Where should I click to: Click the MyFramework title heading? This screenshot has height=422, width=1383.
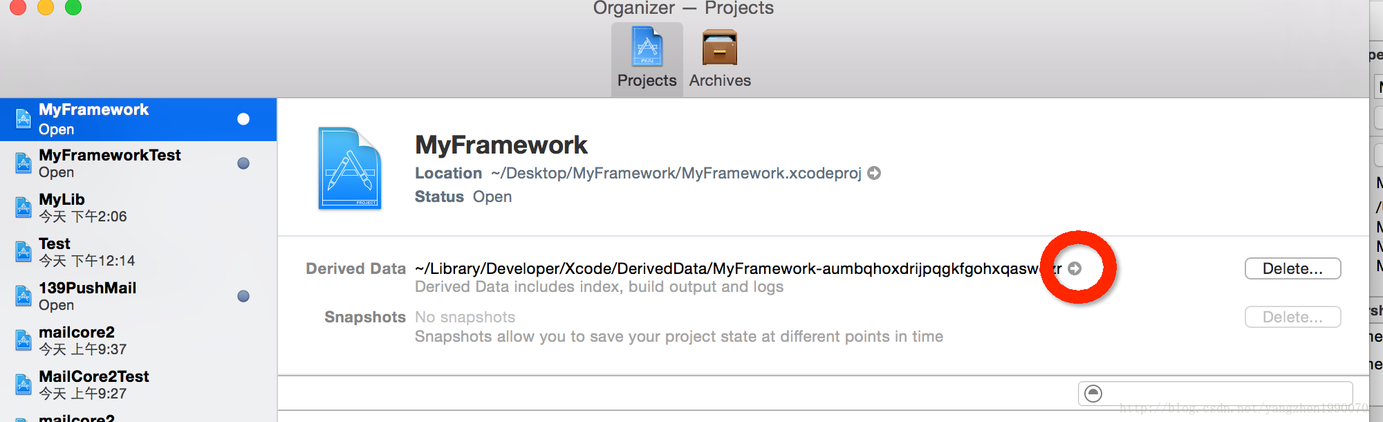coord(501,145)
